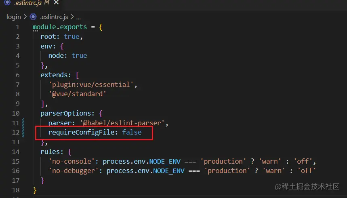Click the string '@babel/eslint-parser'

pos(122,123)
